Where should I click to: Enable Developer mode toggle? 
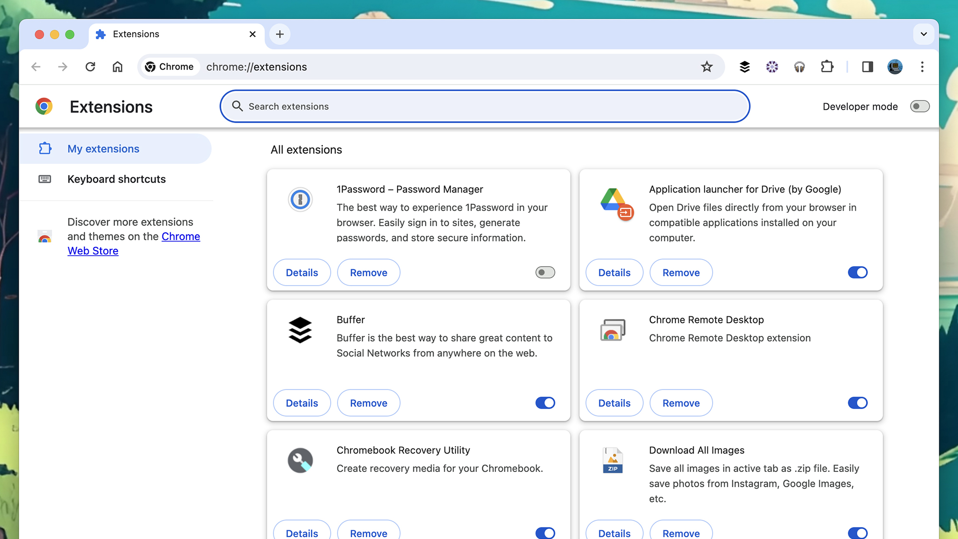(x=920, y=106)
